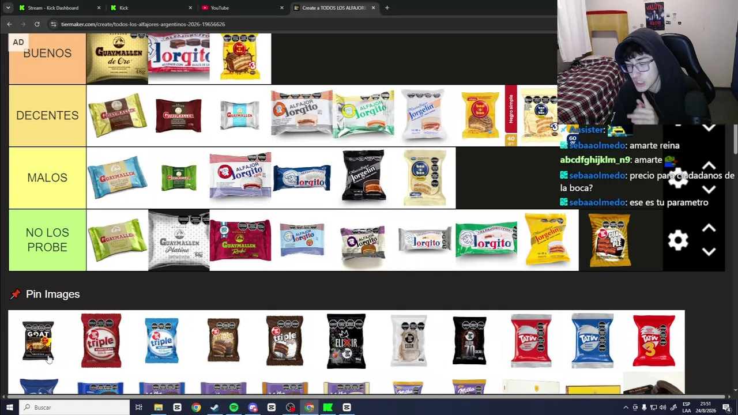Open settings gear for the MALOS row
The image size is (738, 415).
[678, 178]
